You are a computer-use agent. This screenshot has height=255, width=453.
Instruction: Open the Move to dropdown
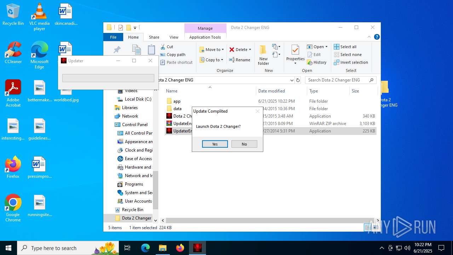[212, 50]
